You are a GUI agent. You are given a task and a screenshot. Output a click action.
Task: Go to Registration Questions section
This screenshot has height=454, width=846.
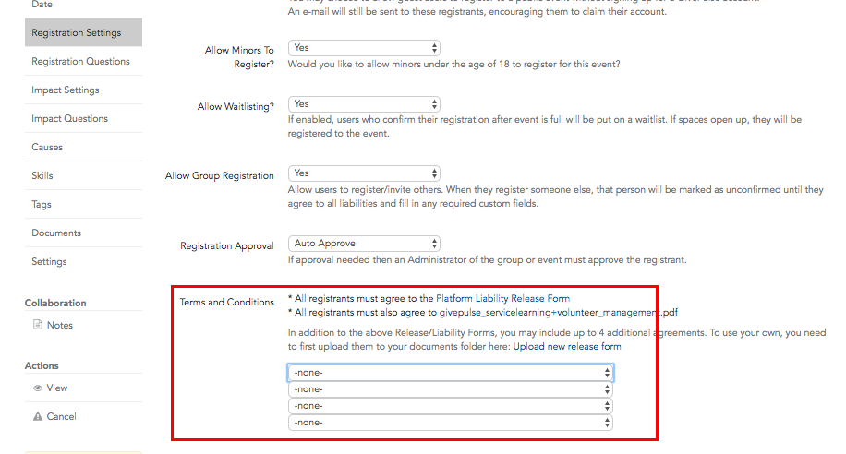[x=84, y=61]
